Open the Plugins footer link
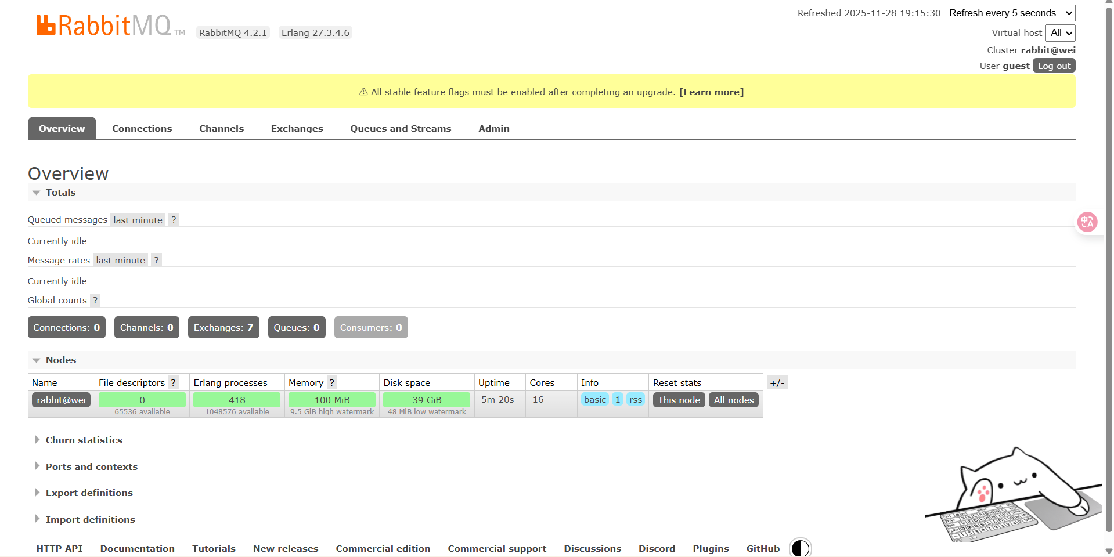 [x=711, y=548]
